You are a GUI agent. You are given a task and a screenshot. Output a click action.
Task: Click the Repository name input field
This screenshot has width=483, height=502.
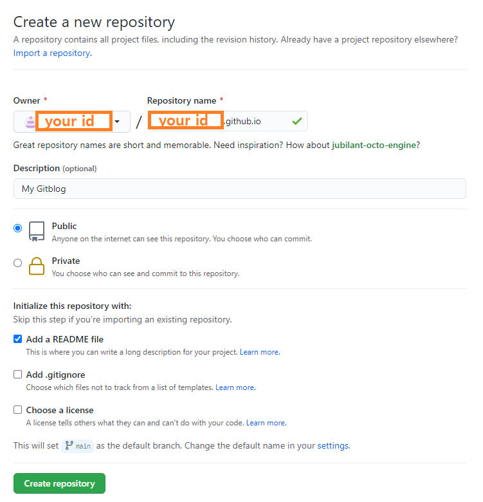click(228, 121)
